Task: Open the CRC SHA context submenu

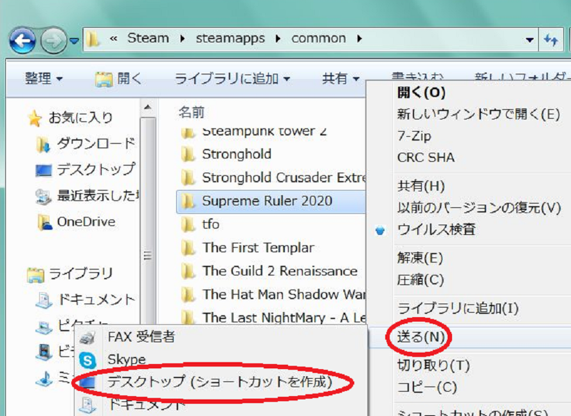Action: click(426, 157)
